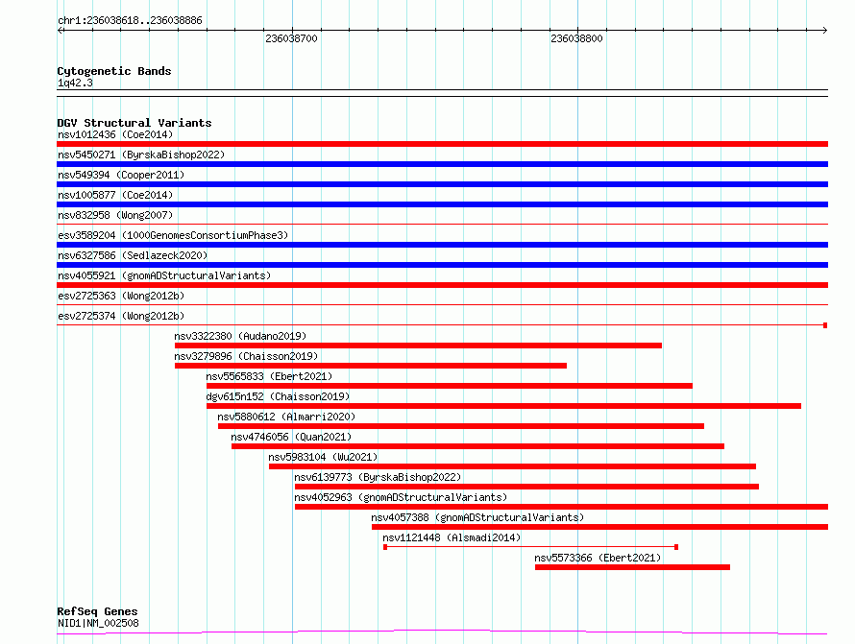Click the small red end marker of esv2725374
The width and height of the screenshot is (855, 644).
pyautogui.click(x=825, y=325)
